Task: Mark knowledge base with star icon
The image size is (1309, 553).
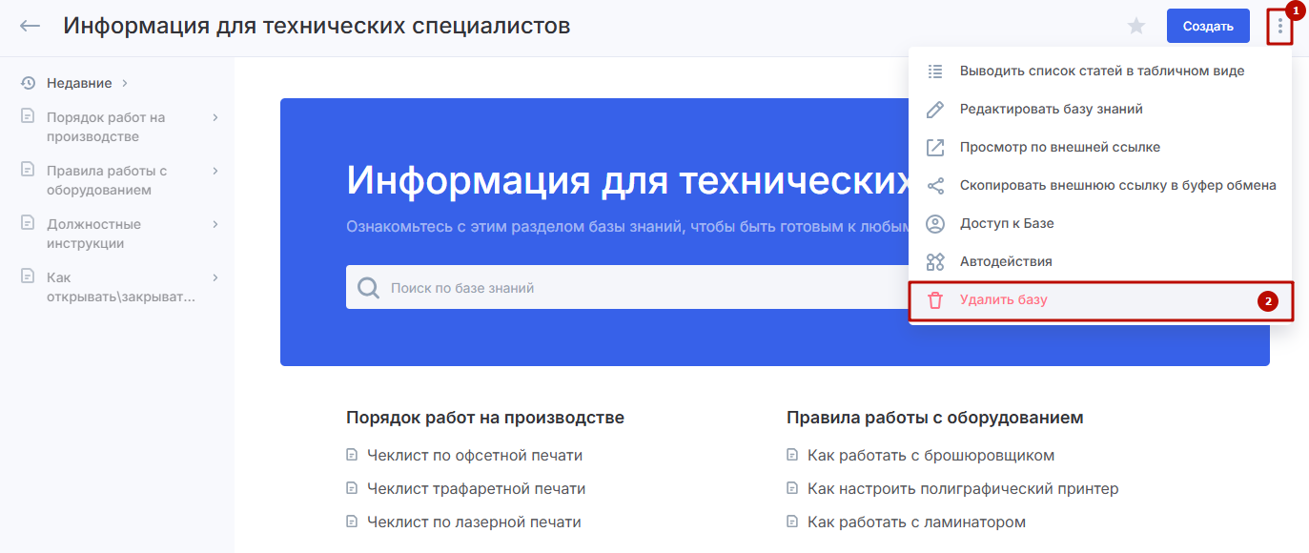Action: 1135,27
